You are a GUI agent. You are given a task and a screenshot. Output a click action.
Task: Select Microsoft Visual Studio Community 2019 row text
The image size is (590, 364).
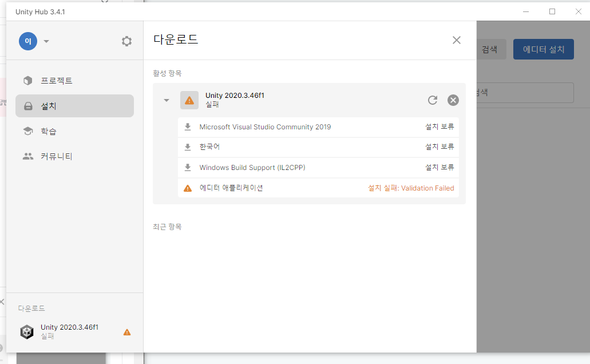[x=266, y=127]
